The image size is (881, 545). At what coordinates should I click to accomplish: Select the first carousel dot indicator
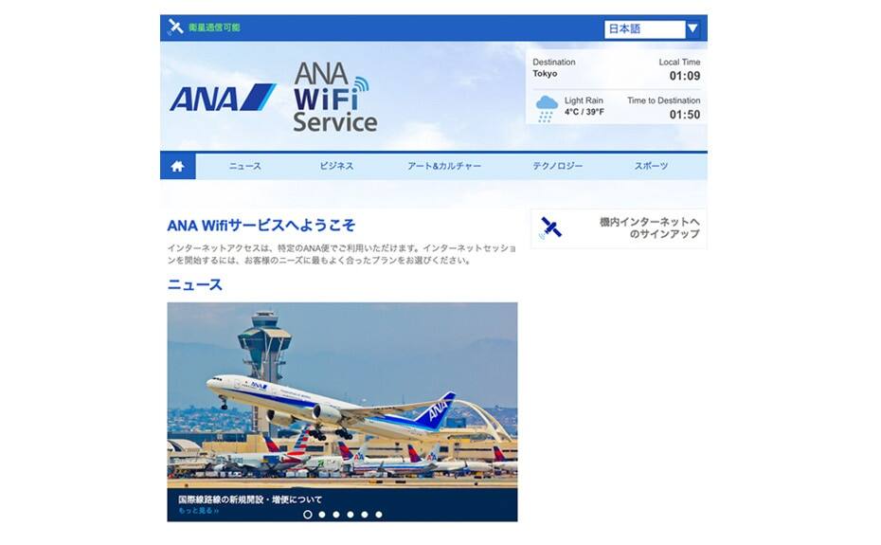tap(307, 514)
